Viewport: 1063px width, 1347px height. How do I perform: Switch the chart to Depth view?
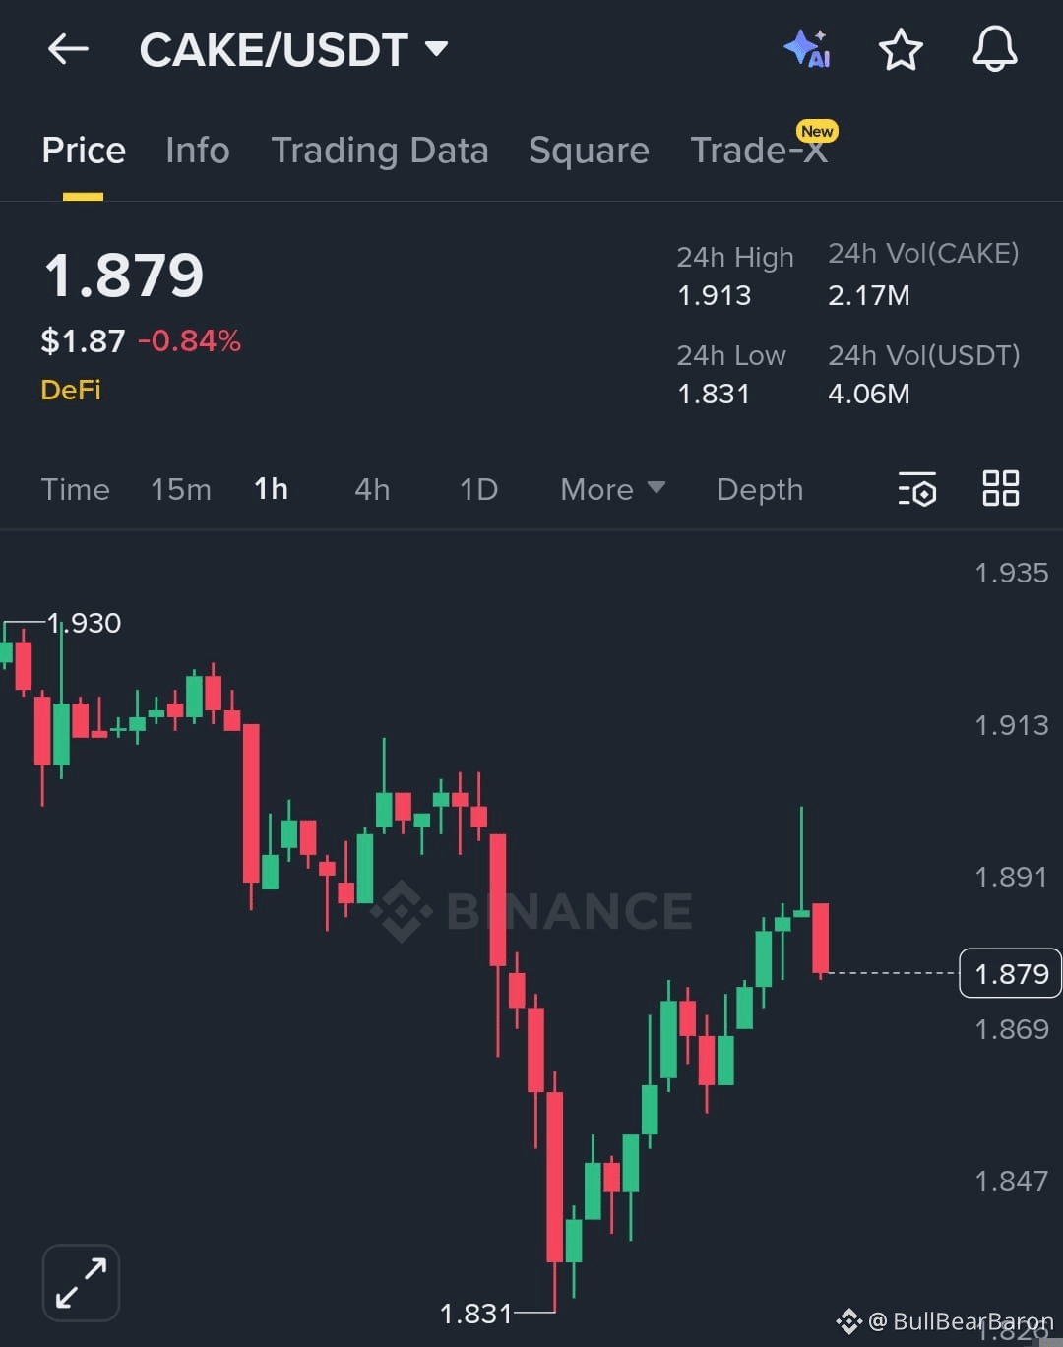click(759, 489)
